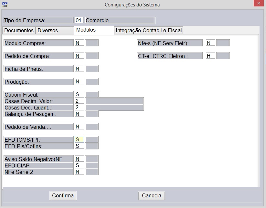
Task: Click the EFD Pis/Cofins value field
Action: (x=79, y=146)
